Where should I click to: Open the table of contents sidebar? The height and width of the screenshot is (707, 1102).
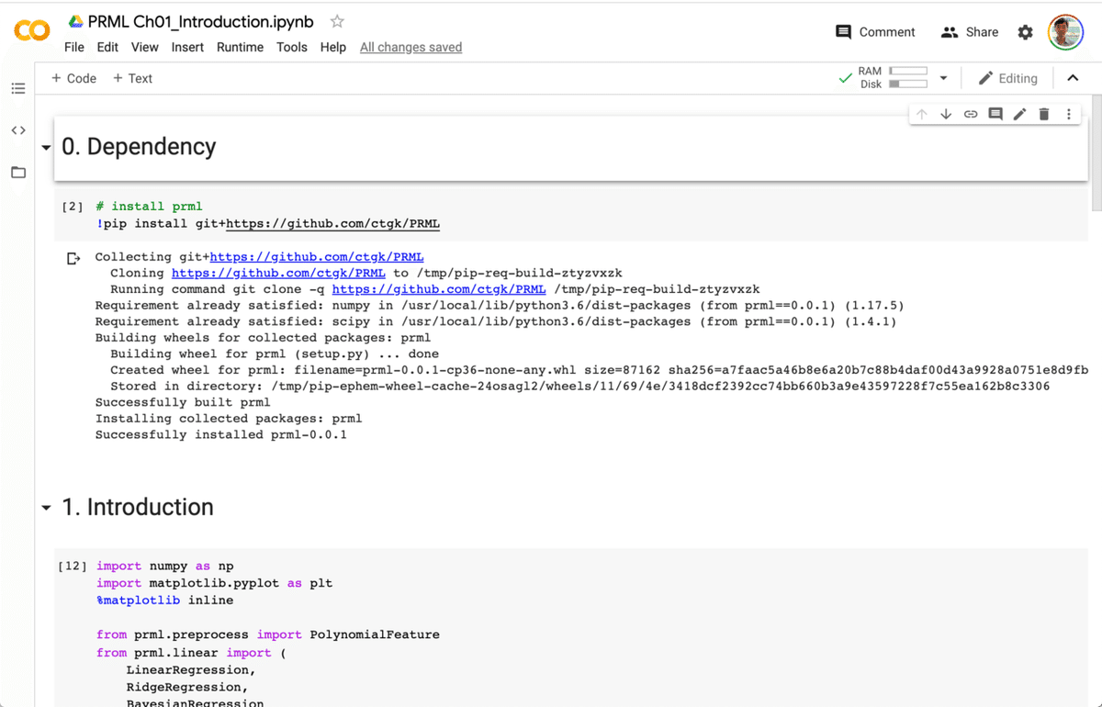click(x=17, y=88)
